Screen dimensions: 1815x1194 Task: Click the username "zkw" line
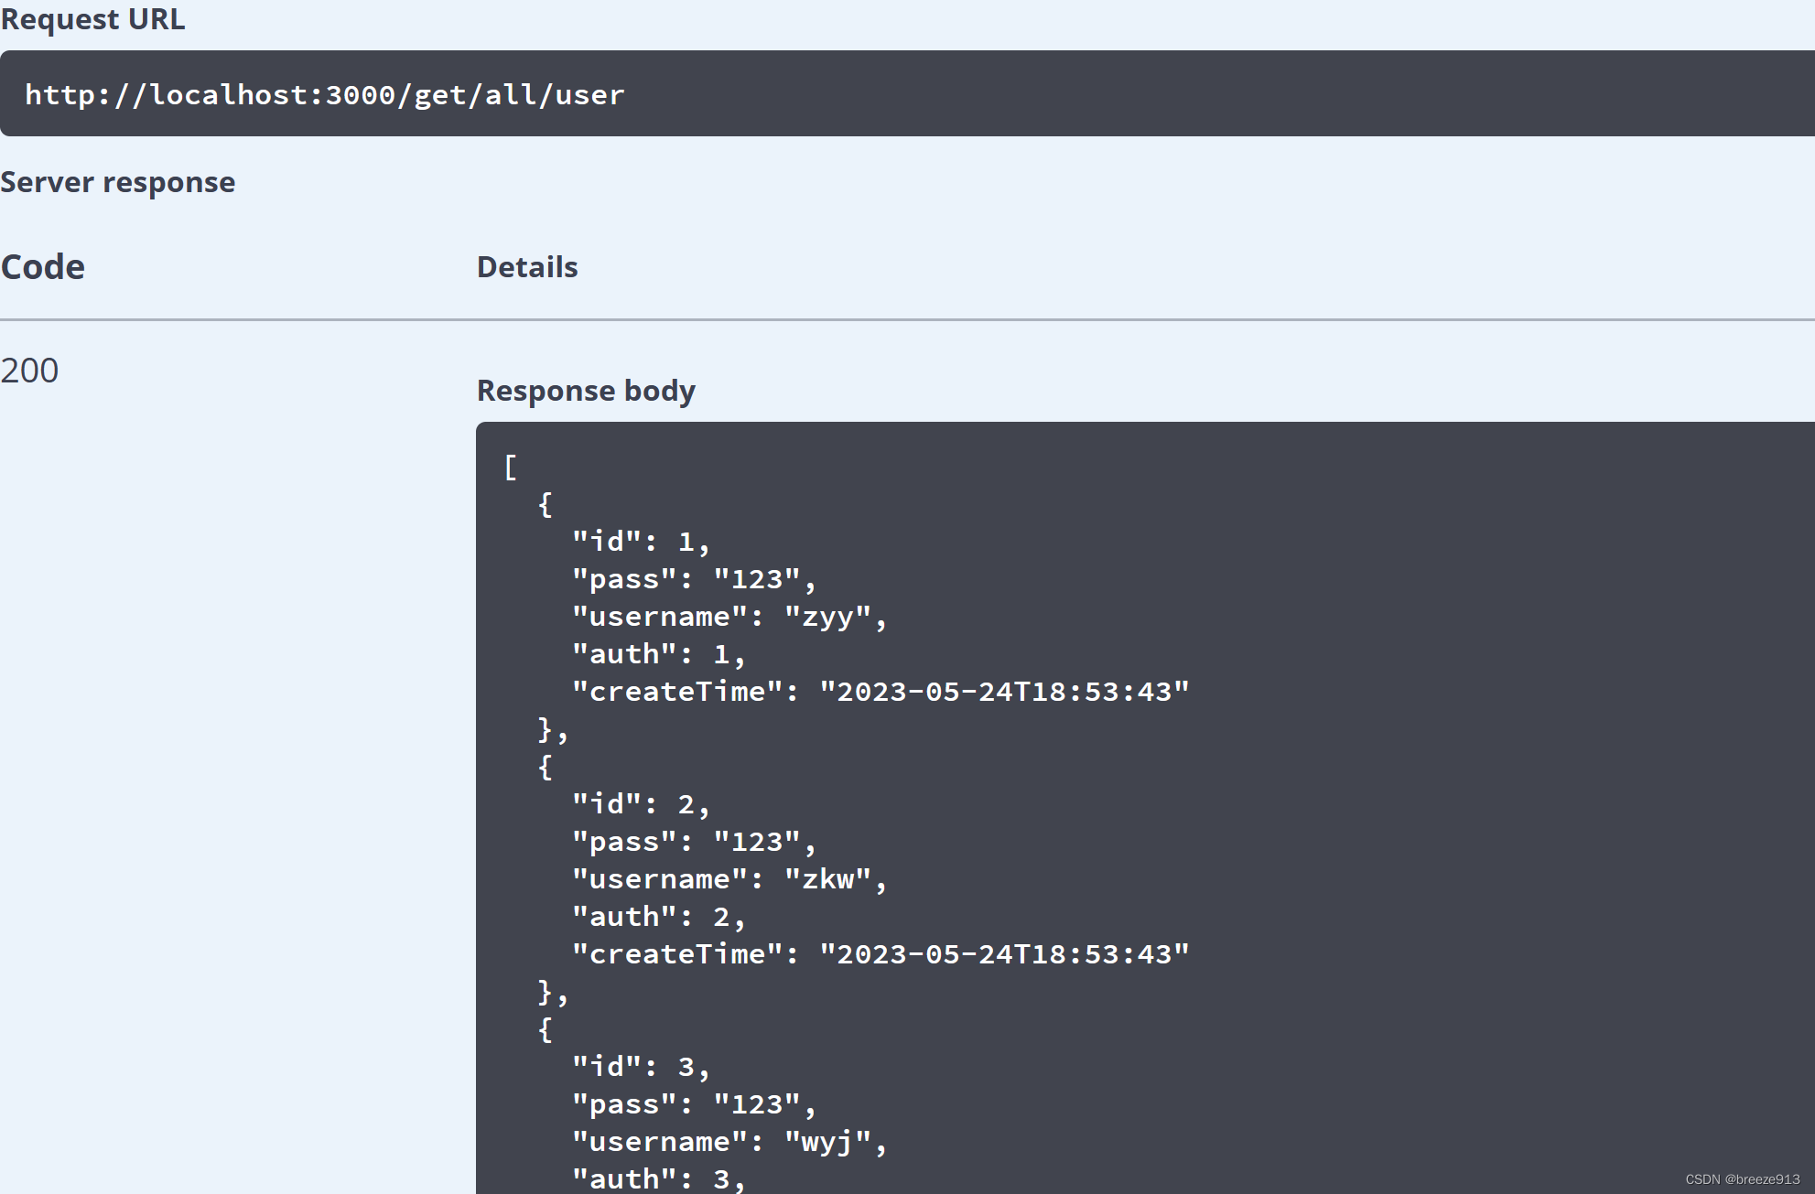[x=729, y=879]
